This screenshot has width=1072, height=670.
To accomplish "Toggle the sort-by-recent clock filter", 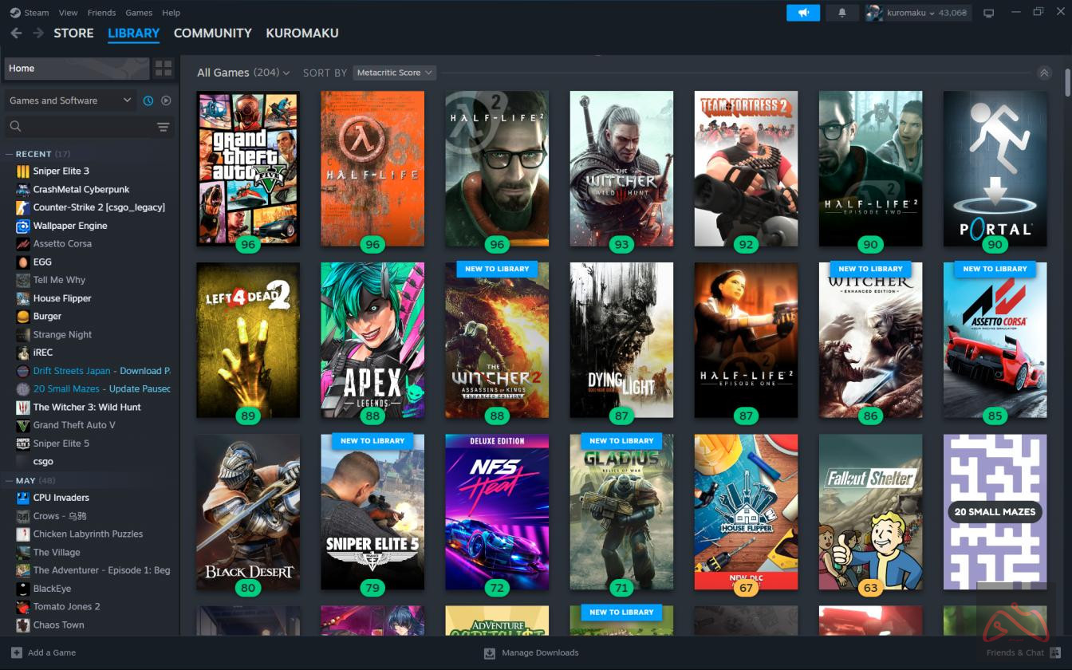I will (148, 100).
